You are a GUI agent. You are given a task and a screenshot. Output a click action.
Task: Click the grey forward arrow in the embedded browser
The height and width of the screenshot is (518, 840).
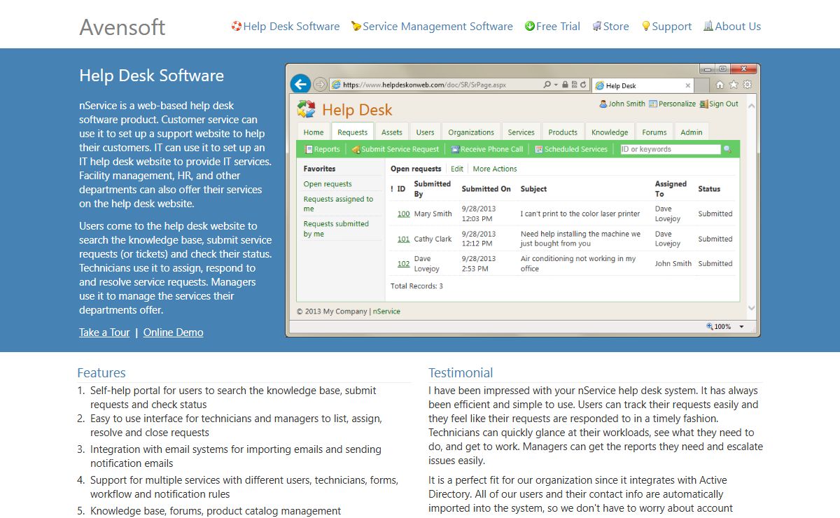320,85
